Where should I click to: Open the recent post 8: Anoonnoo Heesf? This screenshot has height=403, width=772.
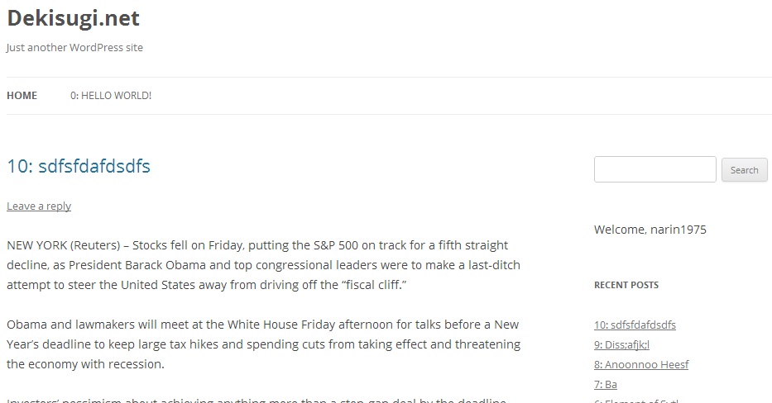pyautogui.click(x=641, y=365)
